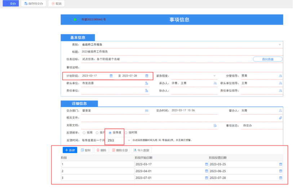The image size is (293, 188).
Task: Attach a file to 相关文件
Action: 280,118
